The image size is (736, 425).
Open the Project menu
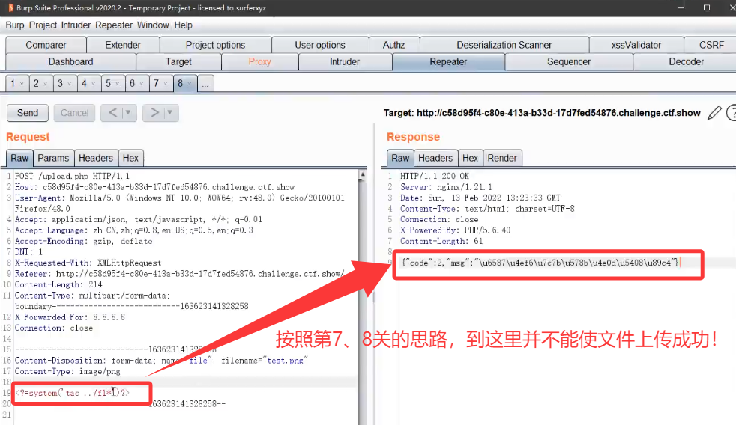43,25
